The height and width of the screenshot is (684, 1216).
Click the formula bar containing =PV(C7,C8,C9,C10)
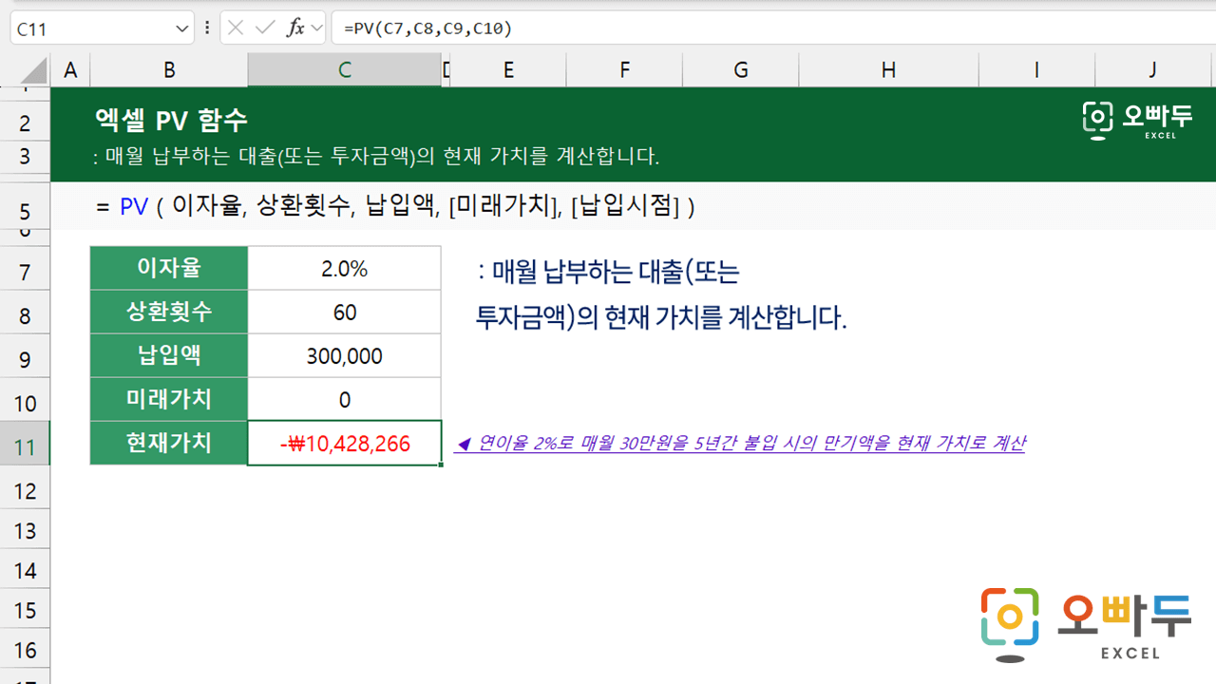(760, 28)
